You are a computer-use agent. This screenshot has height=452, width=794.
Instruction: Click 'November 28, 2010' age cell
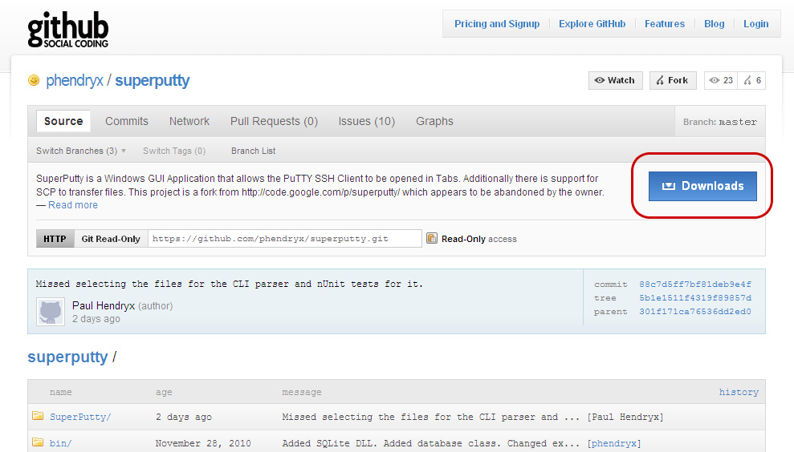[x=203, y=443]
